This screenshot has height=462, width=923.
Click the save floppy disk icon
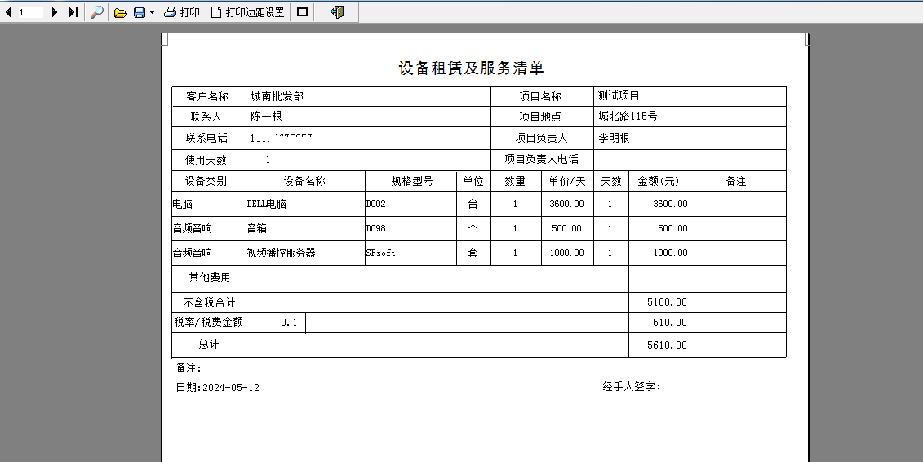[140, 12]
